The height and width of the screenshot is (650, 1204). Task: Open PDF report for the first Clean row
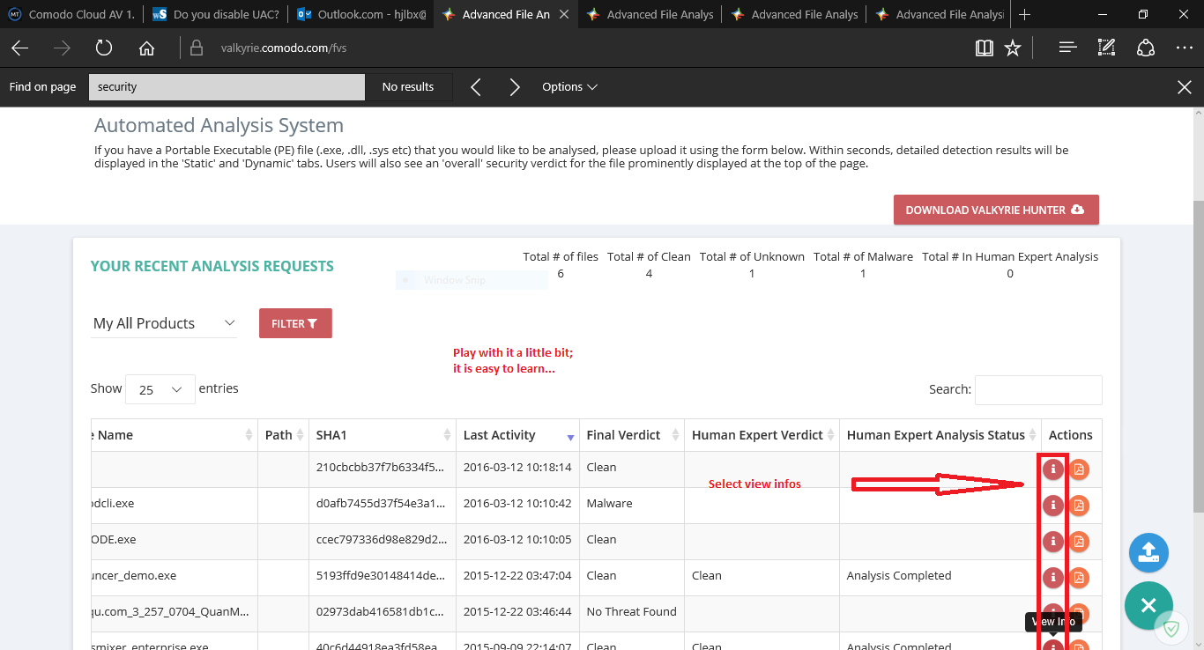click(1078, 469)
